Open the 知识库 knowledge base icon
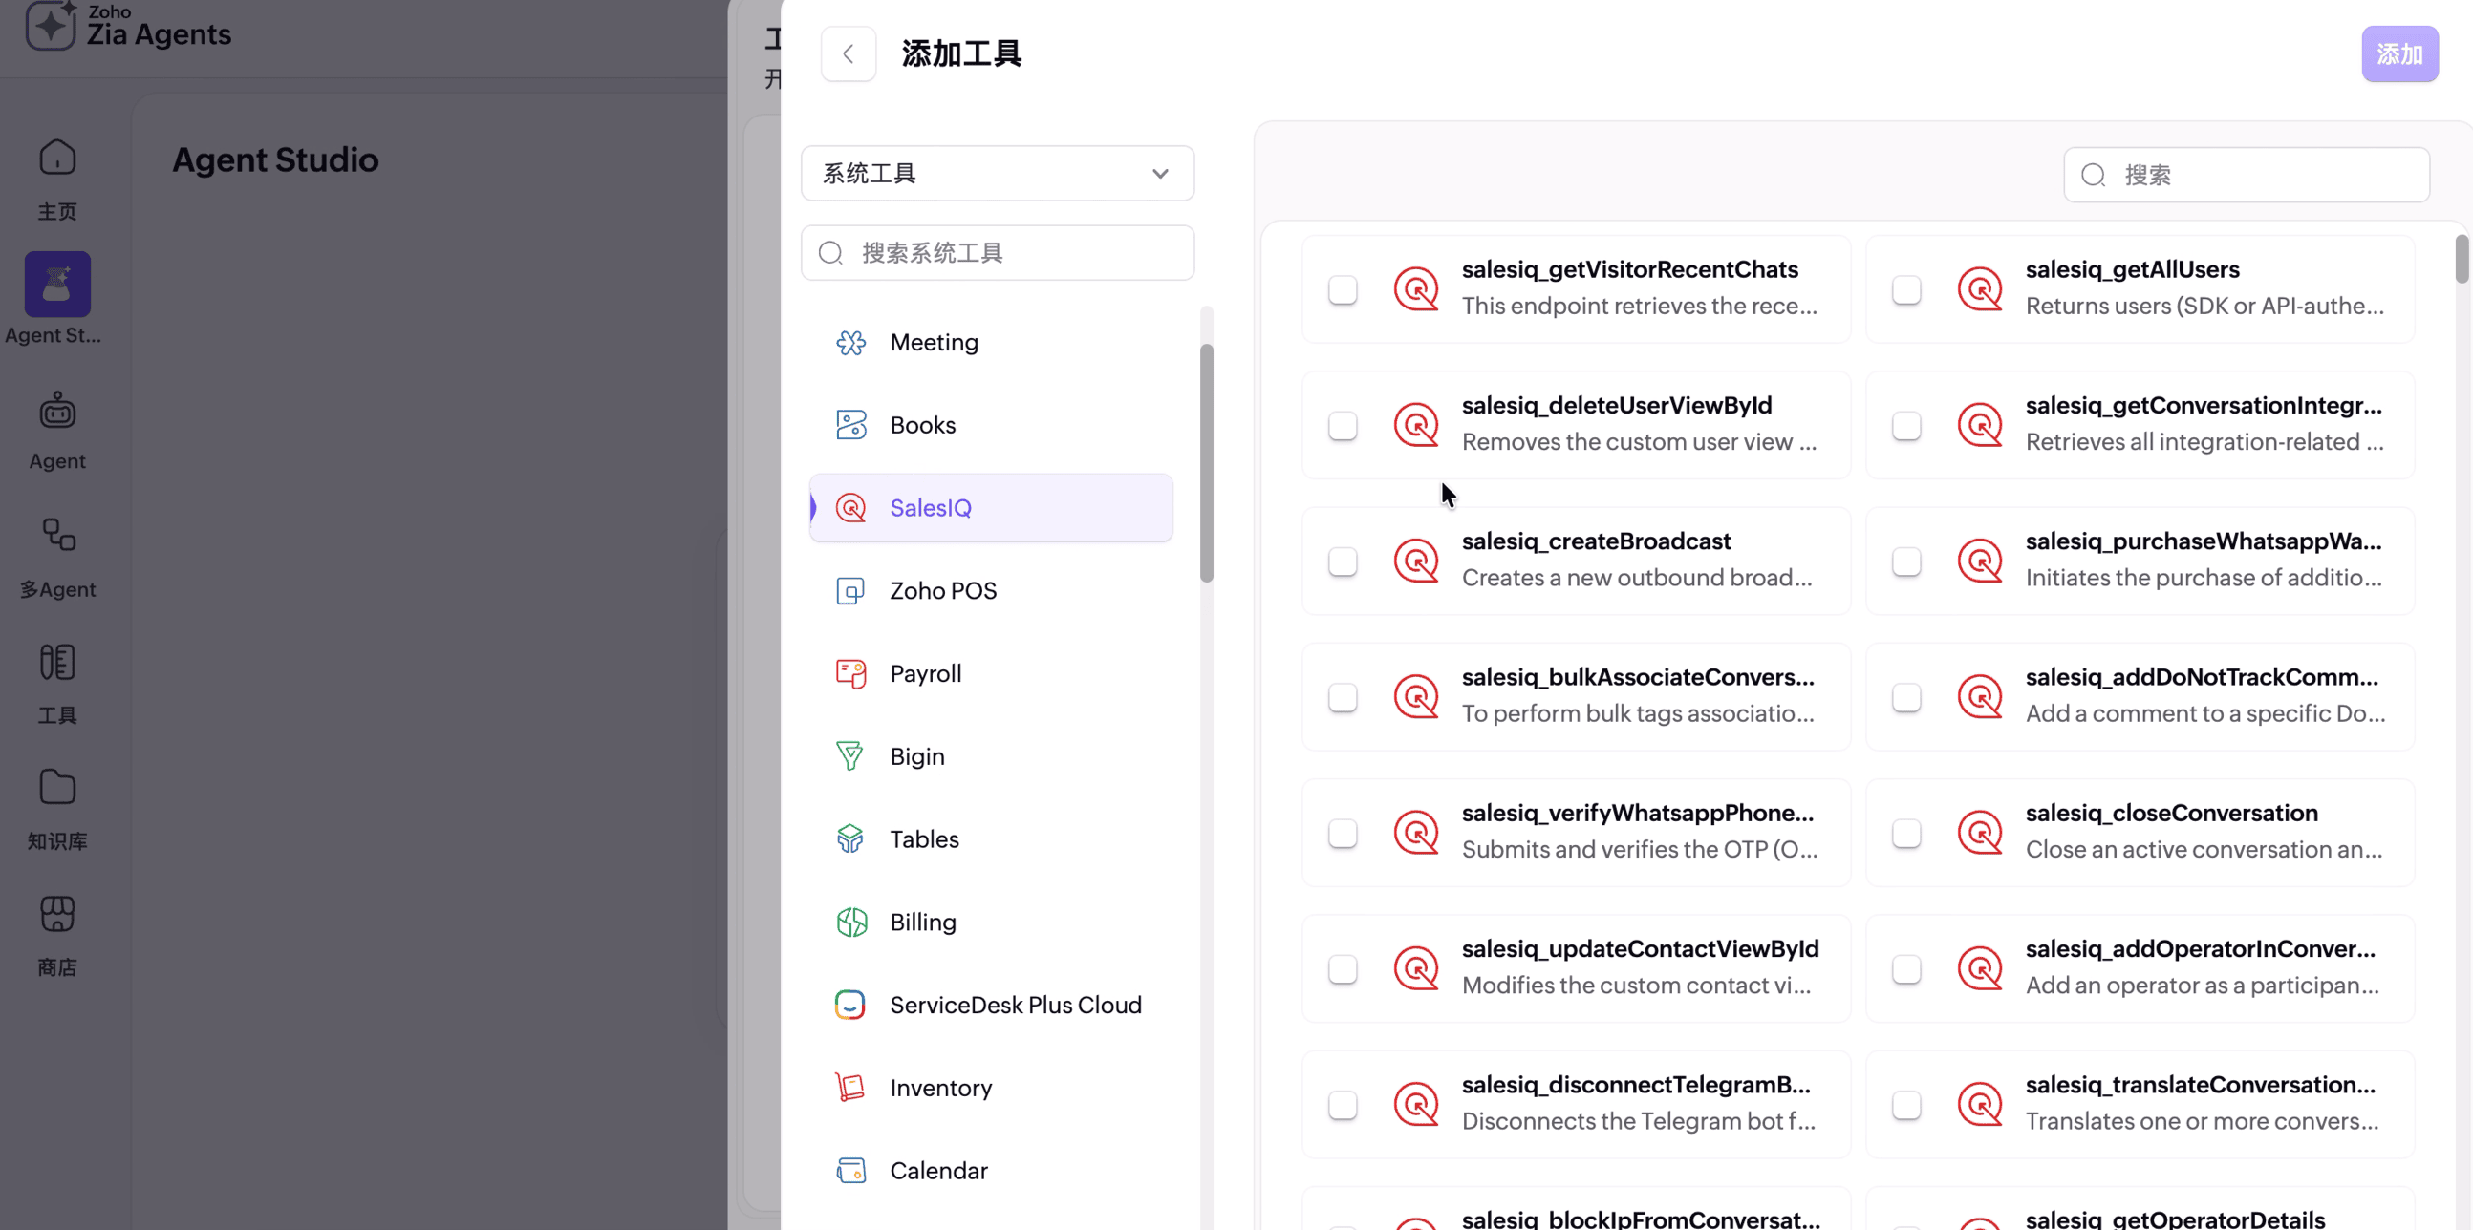 coord(57,787)
